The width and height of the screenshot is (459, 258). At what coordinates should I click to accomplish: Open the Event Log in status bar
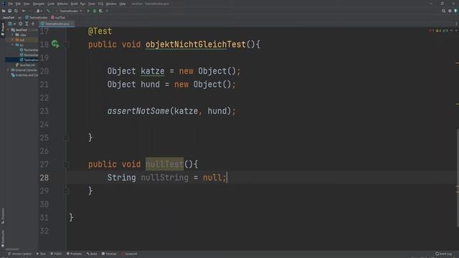(x=443, y=254)
